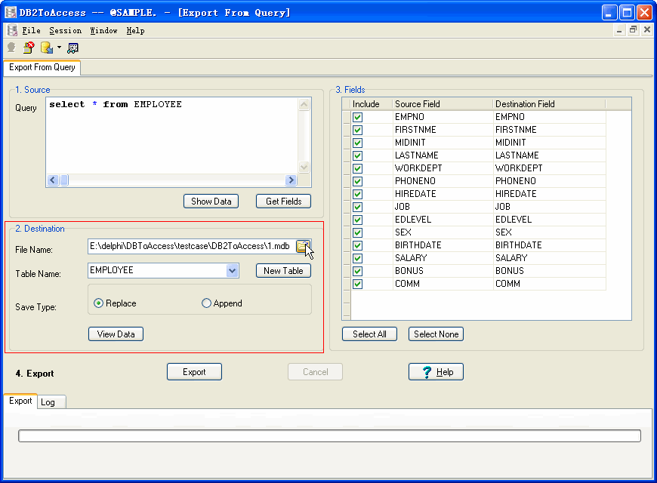Click the Destination Field column header
The width and height of the screenshot is (657, 483).
(549, 104)
